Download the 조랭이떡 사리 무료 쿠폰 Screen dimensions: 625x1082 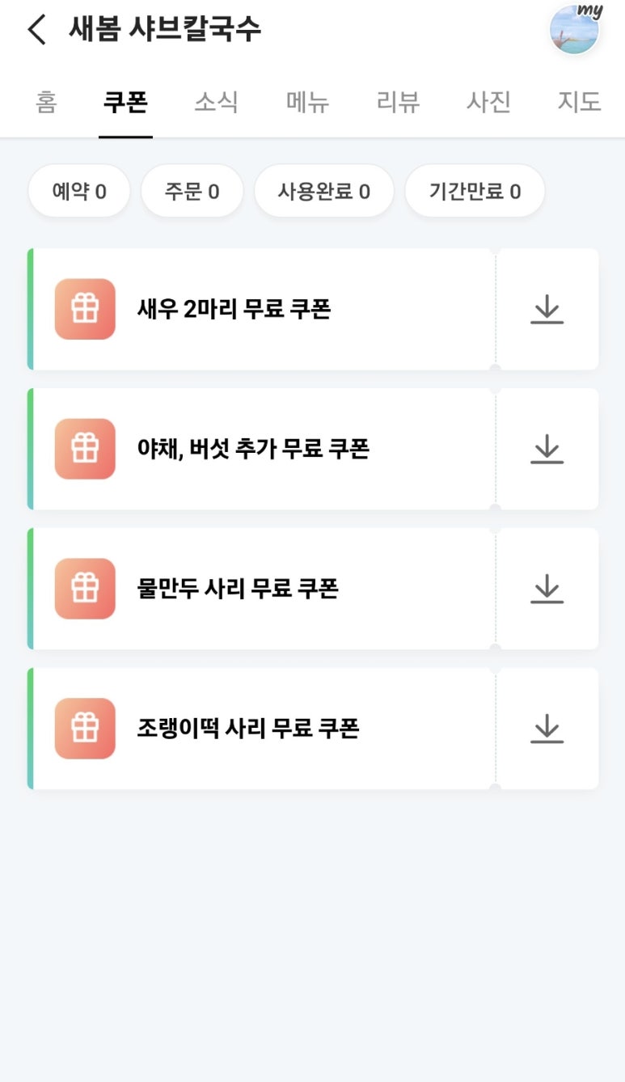coord(547,729)
